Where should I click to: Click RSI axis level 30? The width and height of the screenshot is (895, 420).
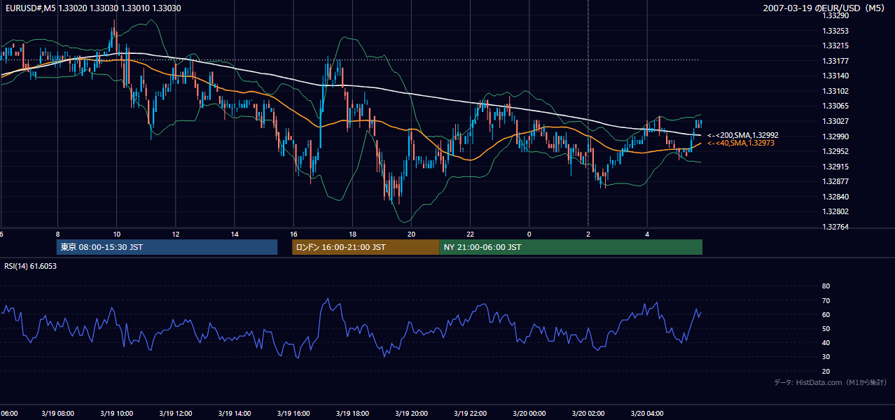[826, 357]
